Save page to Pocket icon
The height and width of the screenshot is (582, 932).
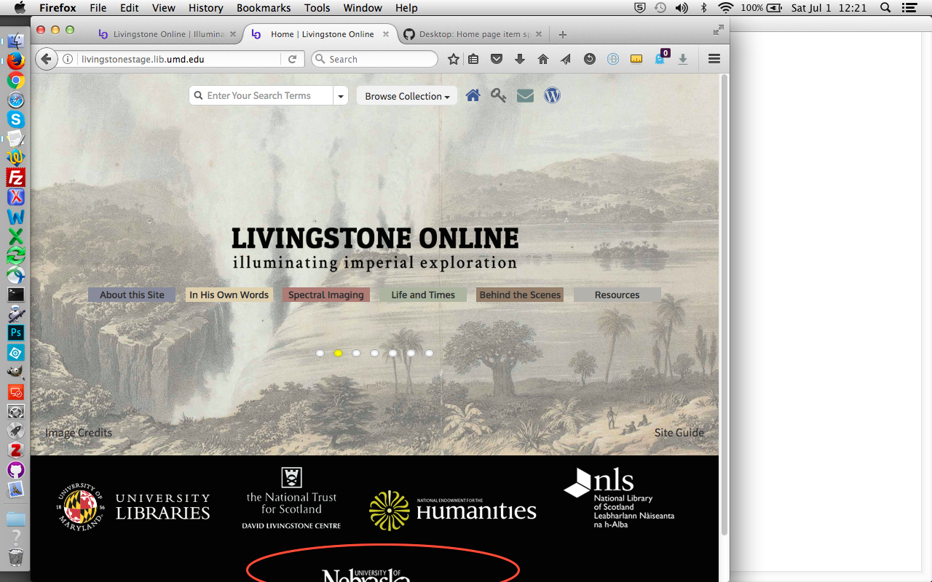[497, 60]
